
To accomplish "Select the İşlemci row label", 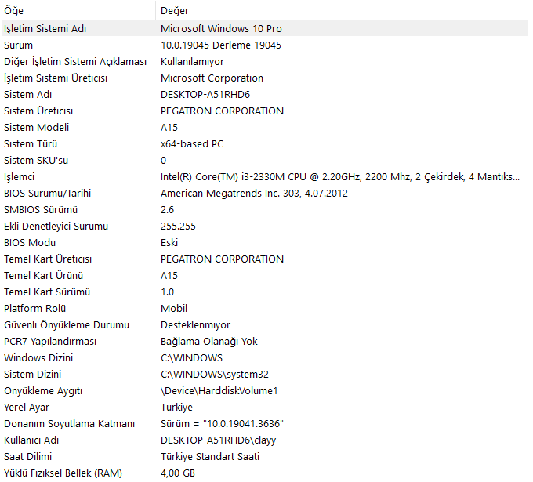I will pyautogui.click(x=19, y=177).
